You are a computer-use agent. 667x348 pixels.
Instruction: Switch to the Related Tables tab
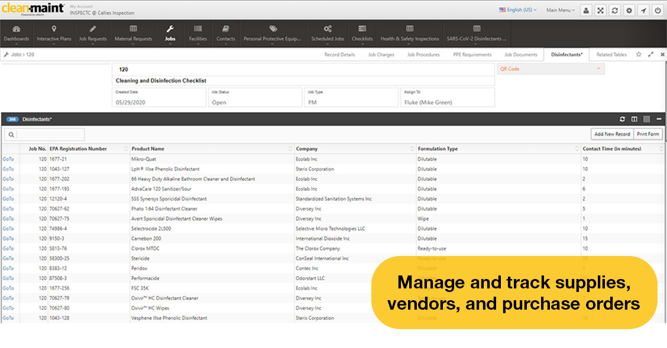coord(611,54)
